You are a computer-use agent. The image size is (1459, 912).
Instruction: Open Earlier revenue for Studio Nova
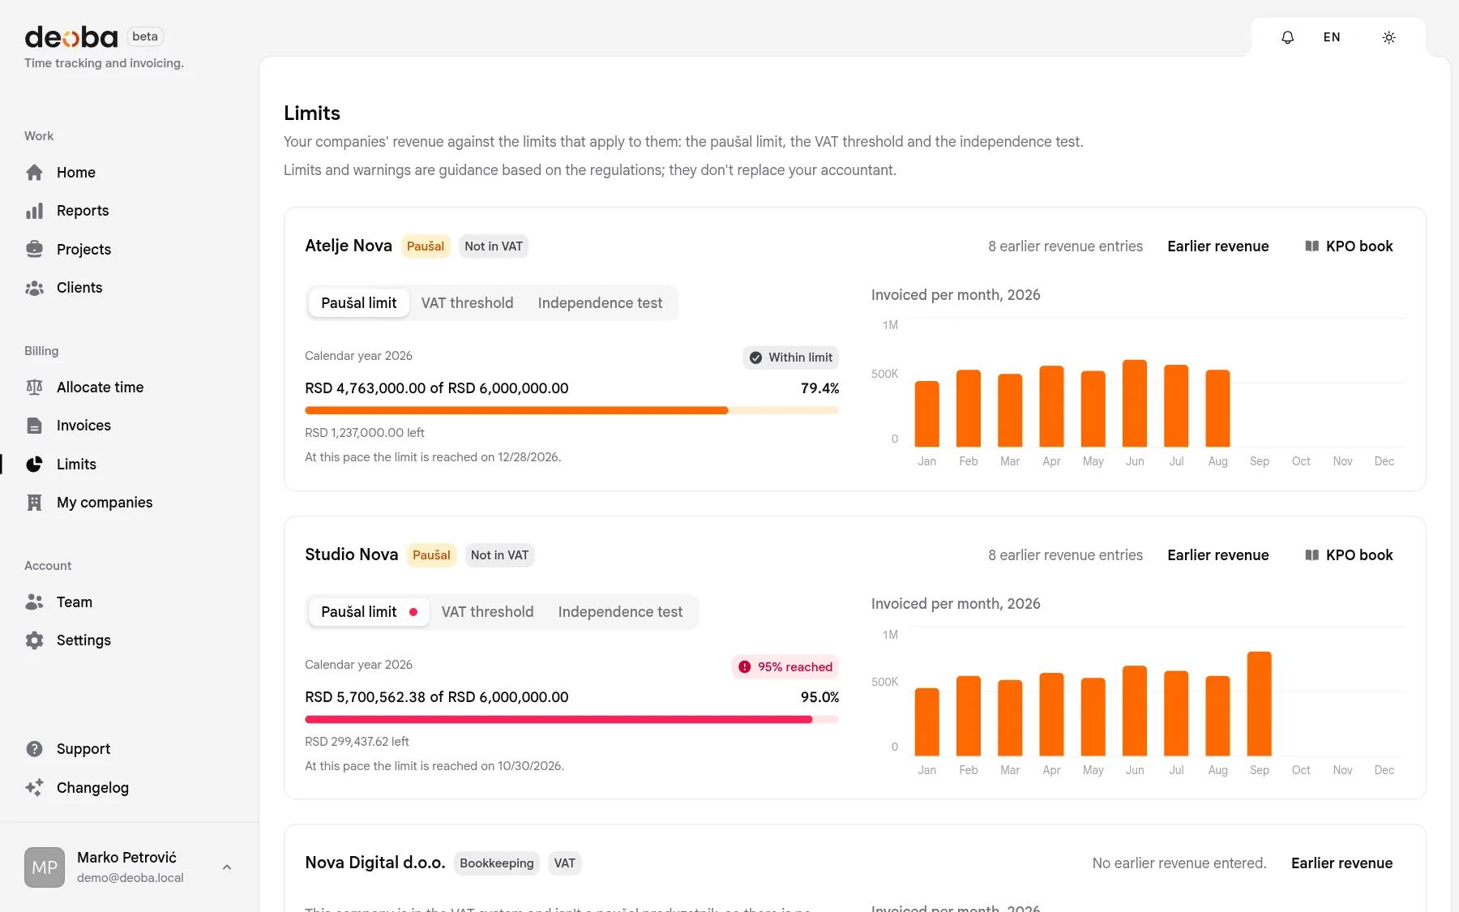point(1217,555)
